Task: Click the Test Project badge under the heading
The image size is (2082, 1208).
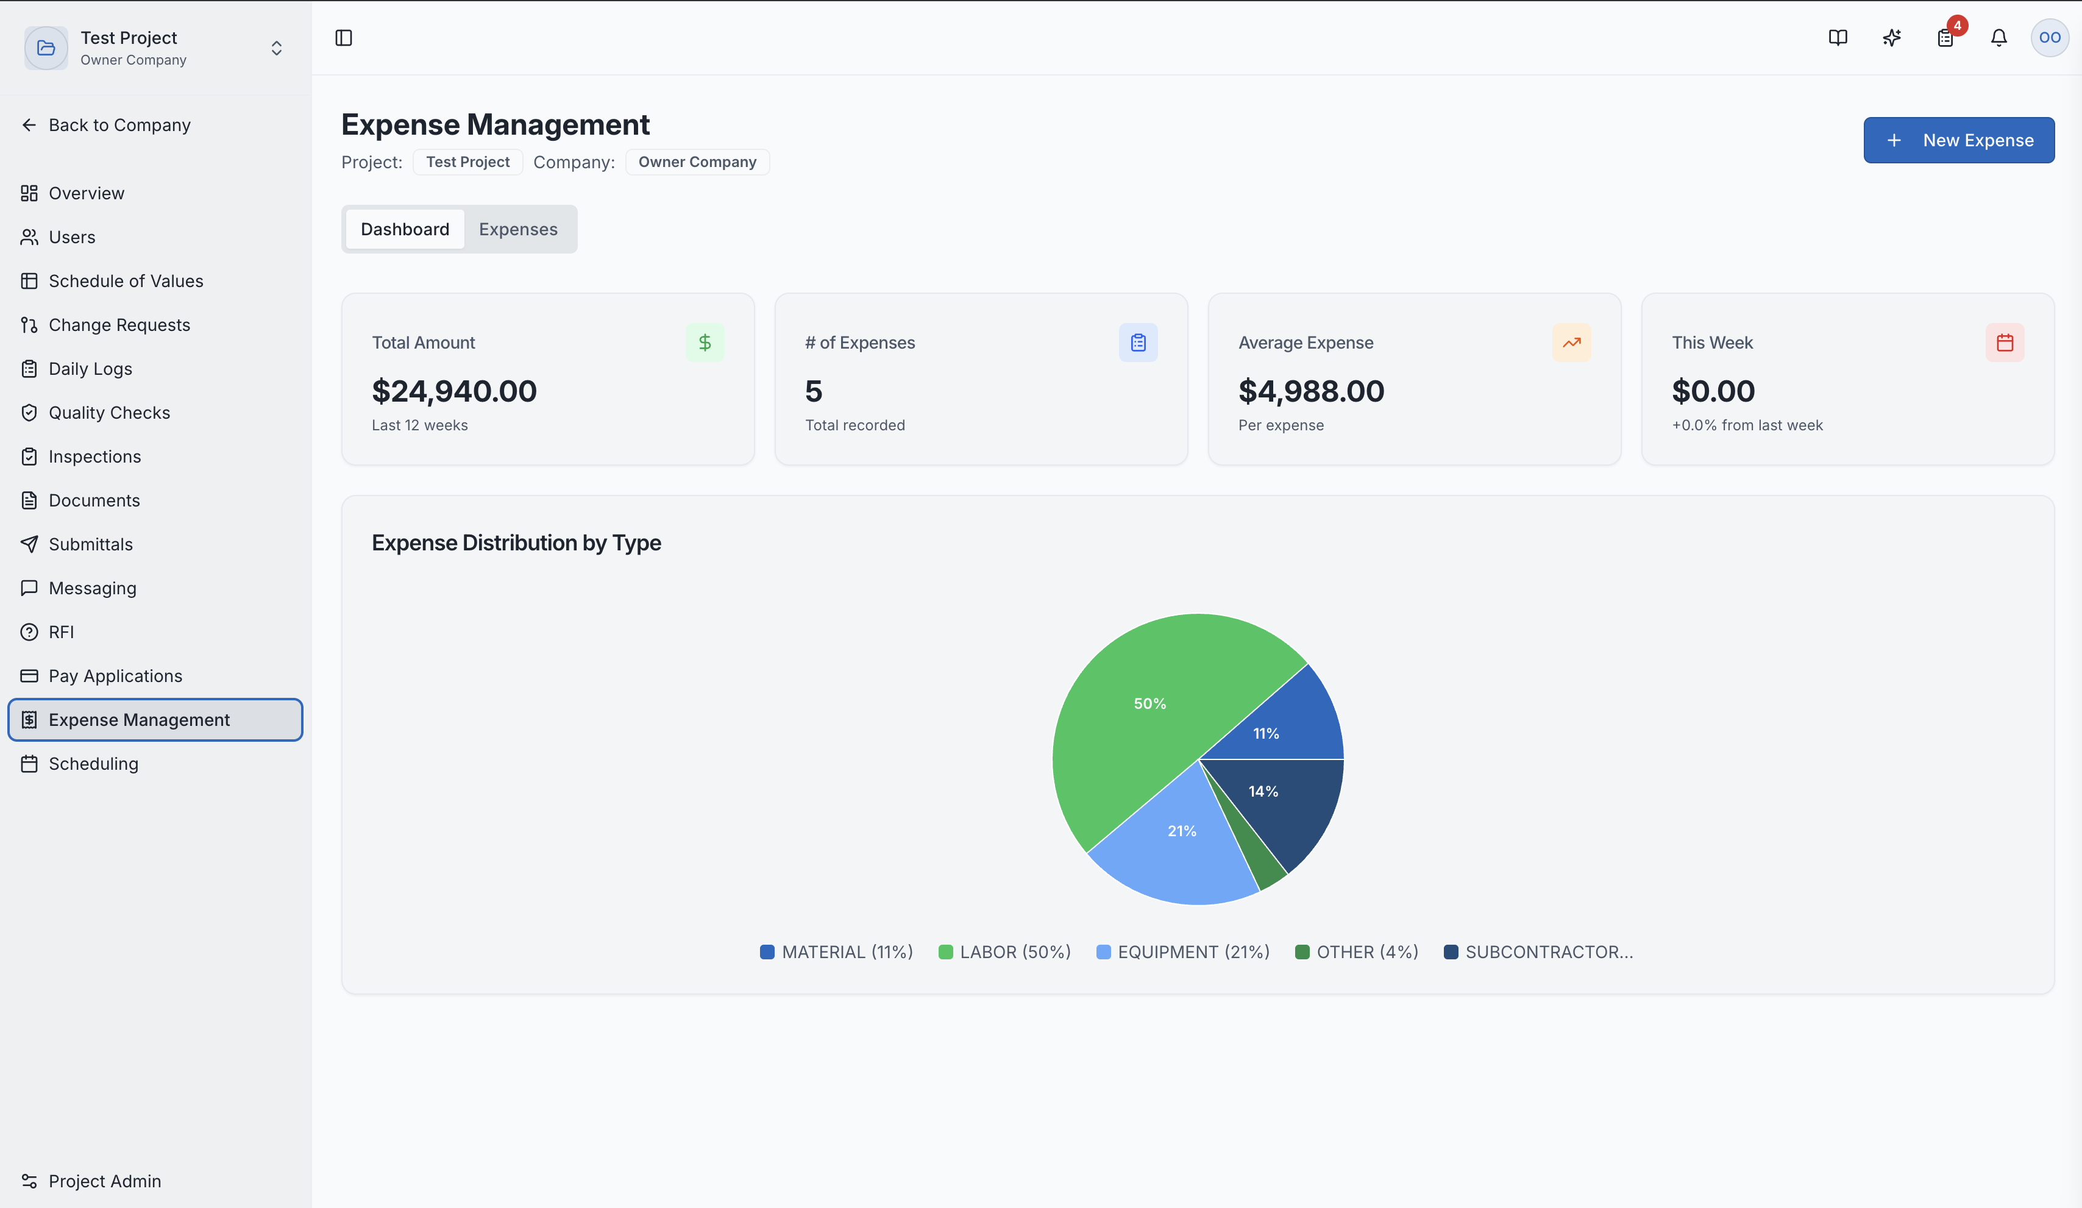Action: pyautogui.click(x=467, y=162)
